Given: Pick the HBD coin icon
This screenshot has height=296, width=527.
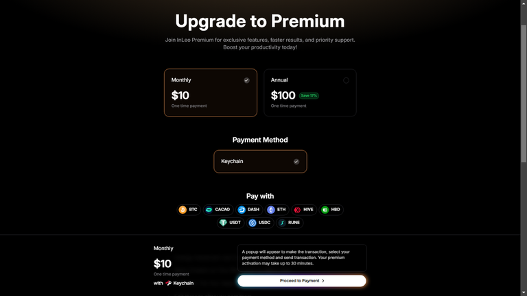Looking at the screenshot, I should 325,210.
